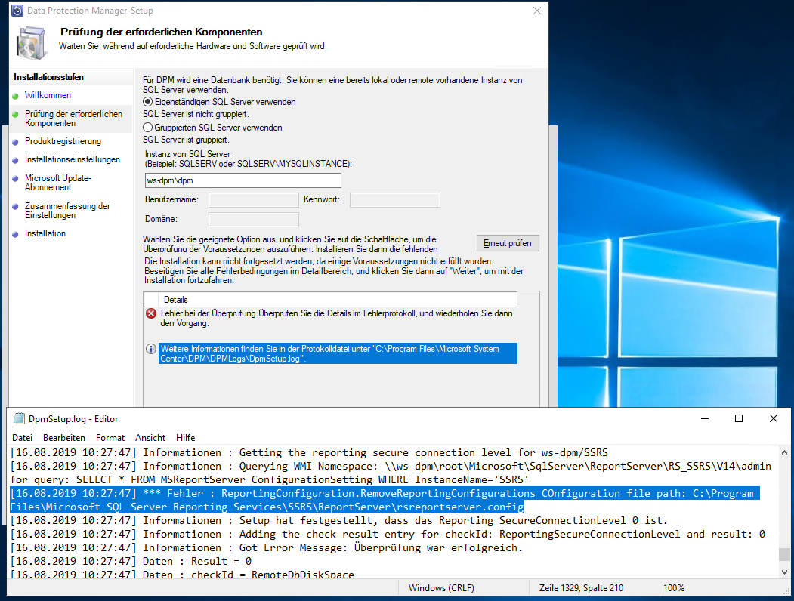
Task: Select the Fehler bei der Überprüfung row
Action: [337, 318]
